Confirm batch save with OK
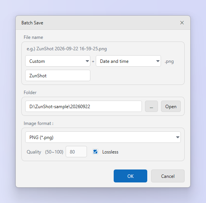This screenshot has width=206, height=203. click(130, 176)
